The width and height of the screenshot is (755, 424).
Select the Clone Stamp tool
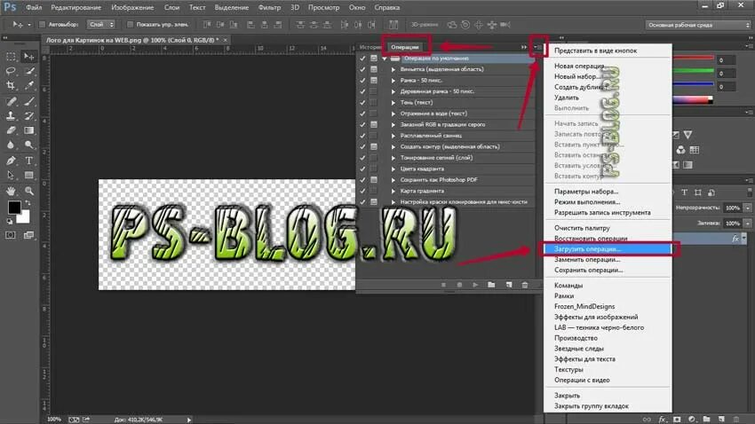[x=11, y=116]
